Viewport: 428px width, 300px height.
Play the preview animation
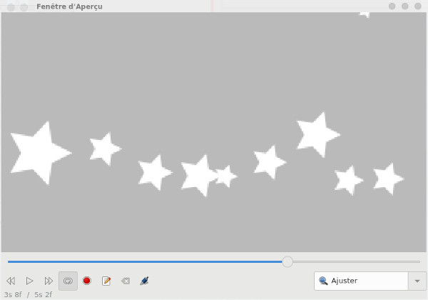30,281
